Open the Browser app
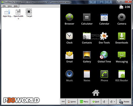Viewport: 133px width, 106px height. click(69, 17)
